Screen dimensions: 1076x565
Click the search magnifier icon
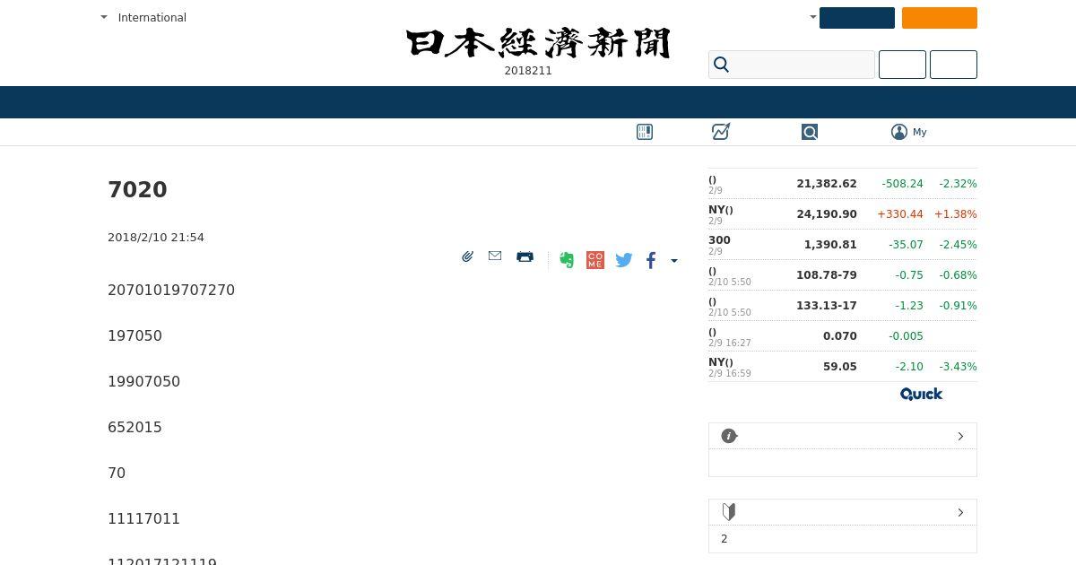721,65
